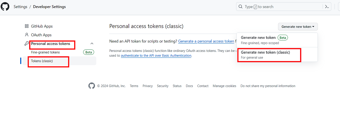340x117 pixels.
Task: Collapse the Personal access tokens section
Action: pyautogui.click(x=92, y=44)
